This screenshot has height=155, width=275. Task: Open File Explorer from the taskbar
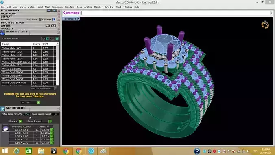[x=41, y=151]
